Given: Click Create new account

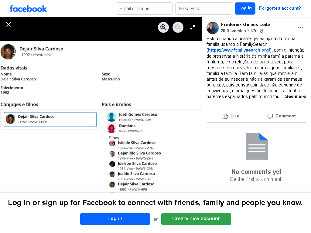Looking at the screenshot, I should tap(196, 219).
